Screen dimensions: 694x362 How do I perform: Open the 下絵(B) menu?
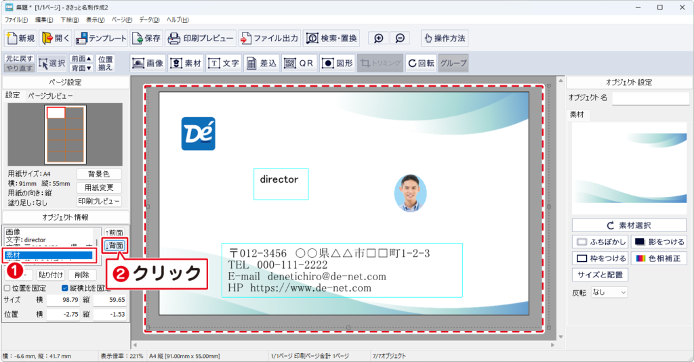(70, 20)
